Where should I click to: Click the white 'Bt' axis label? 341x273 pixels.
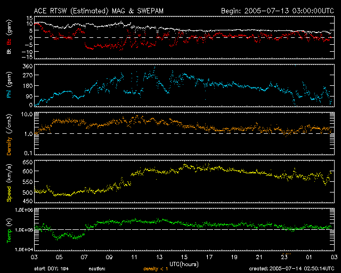pos(9,51)
